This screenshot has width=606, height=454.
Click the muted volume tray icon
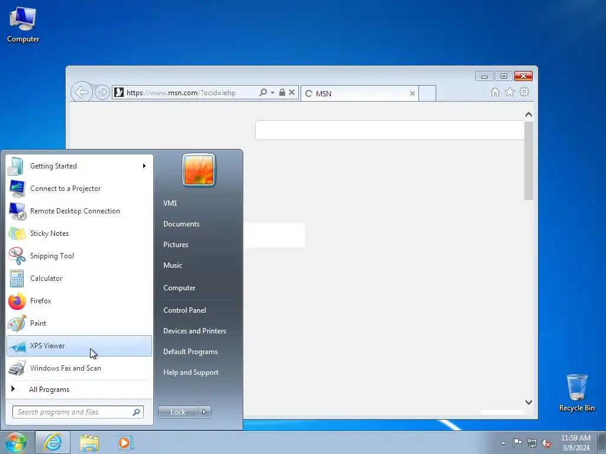tap(546, 443)
